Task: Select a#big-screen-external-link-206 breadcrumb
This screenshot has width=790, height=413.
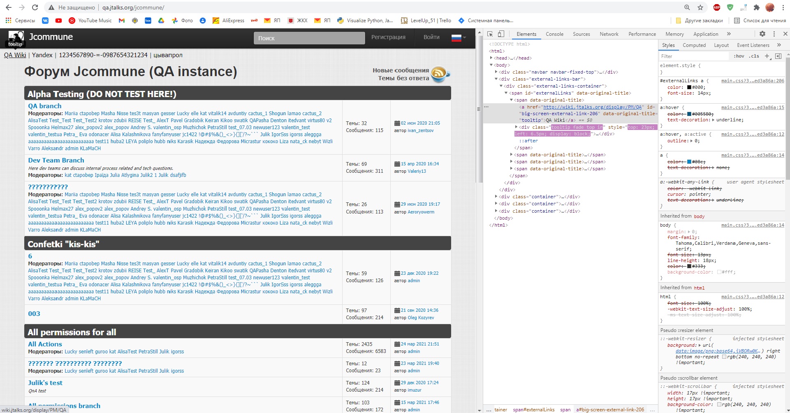Action: (x=610, y=410)
